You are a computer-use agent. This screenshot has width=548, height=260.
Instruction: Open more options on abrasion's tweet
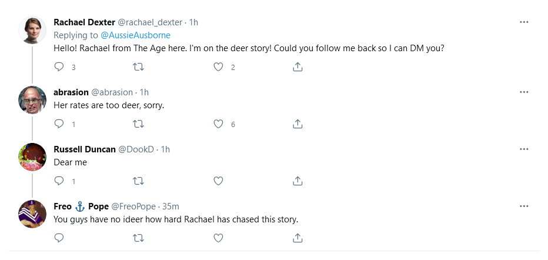click(x=524, y=92)
